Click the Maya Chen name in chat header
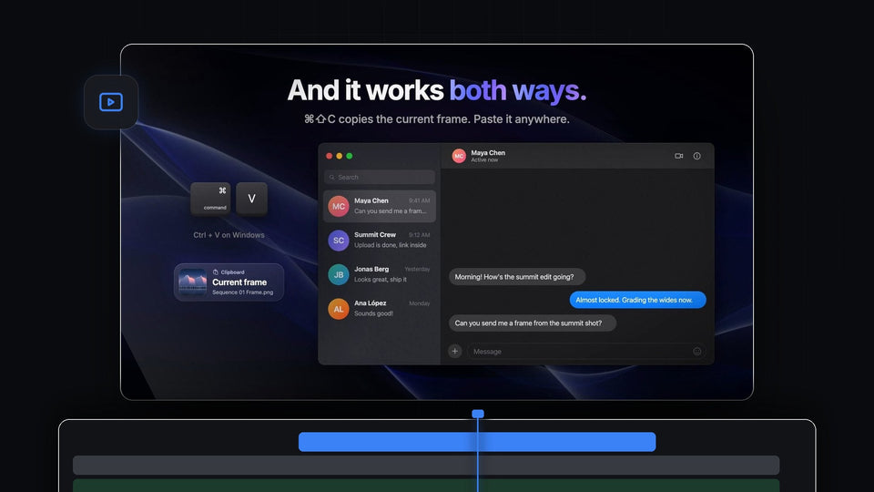Viewport: 874px width, 492px height. pos(488,152)
